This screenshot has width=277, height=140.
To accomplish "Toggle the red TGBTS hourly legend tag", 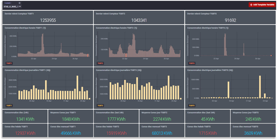I will [192, 63].
